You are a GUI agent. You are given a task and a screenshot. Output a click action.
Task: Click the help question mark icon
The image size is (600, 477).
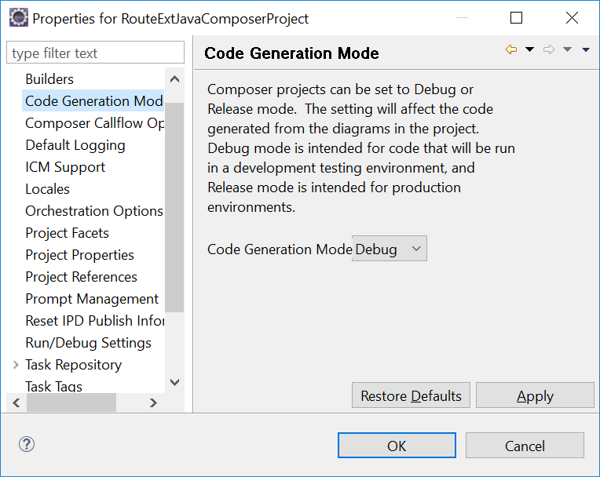tap(27, 445)
